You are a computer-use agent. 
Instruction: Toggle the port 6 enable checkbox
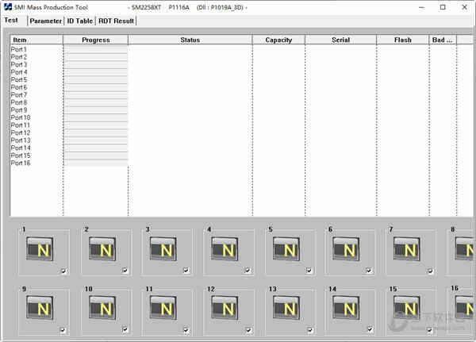(369, 271)
